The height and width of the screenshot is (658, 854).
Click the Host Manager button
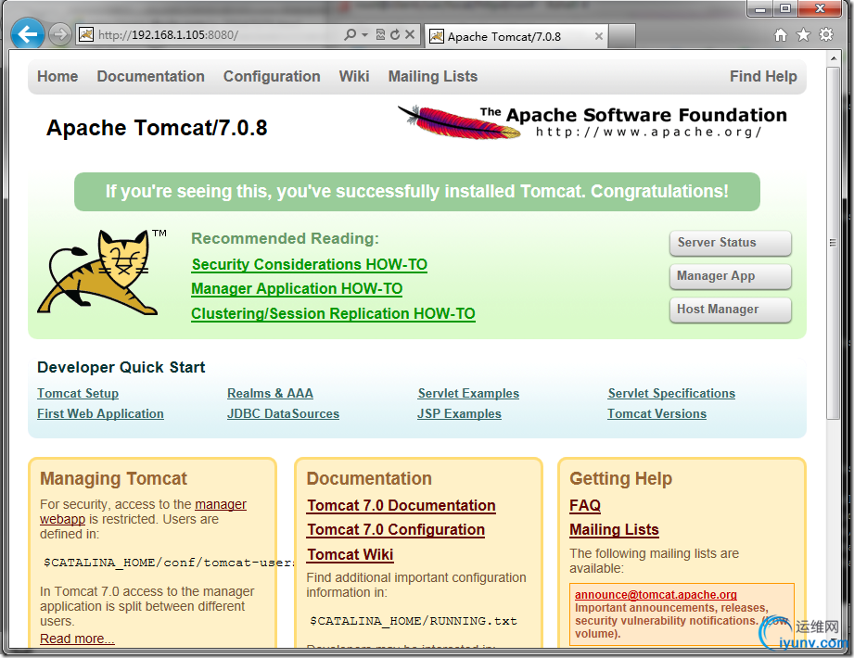pos(731,310)
